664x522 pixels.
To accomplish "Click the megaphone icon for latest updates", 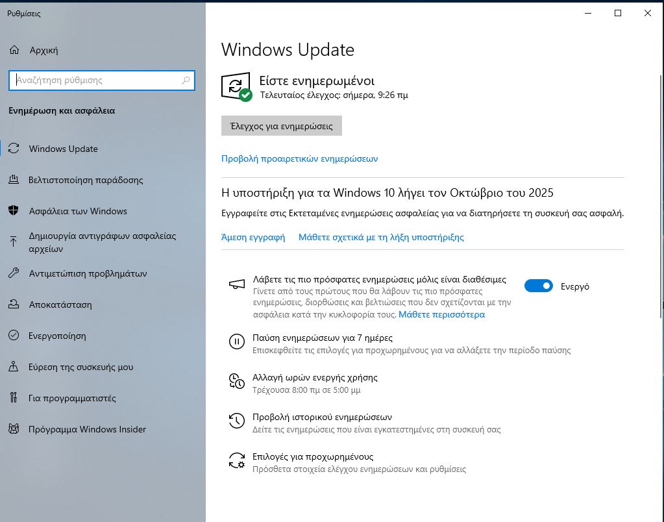I will pos(237,284).
